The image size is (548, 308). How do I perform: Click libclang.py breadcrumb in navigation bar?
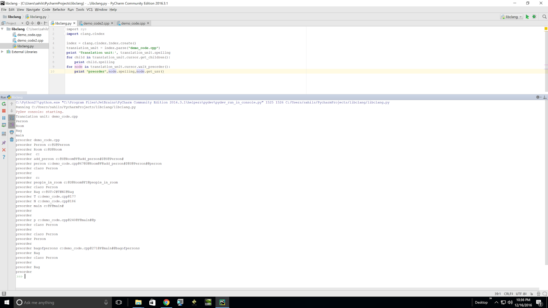point(36,17)
